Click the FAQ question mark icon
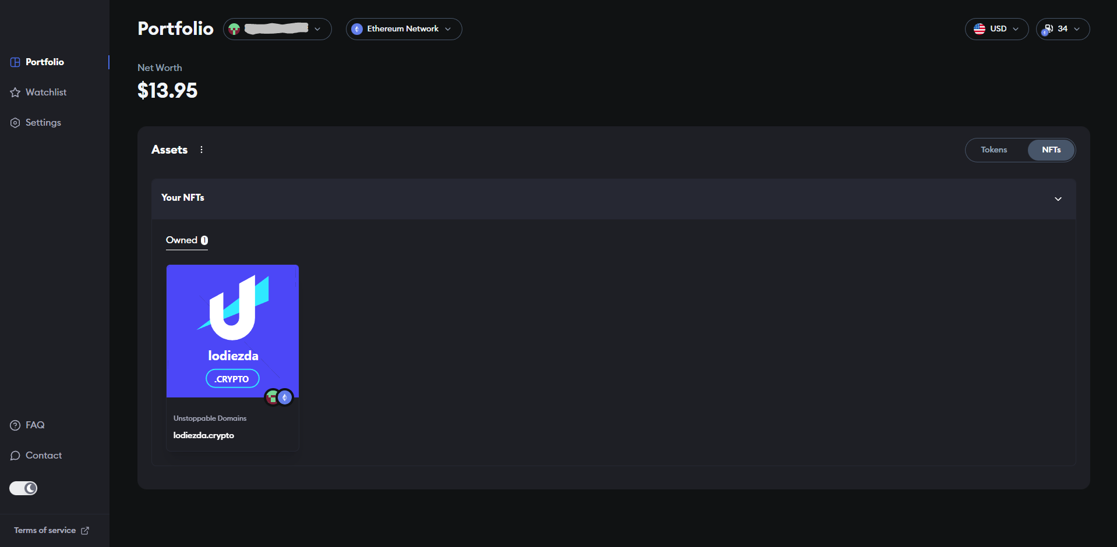Screen dimensions: 1117x547 coord(15,425)
